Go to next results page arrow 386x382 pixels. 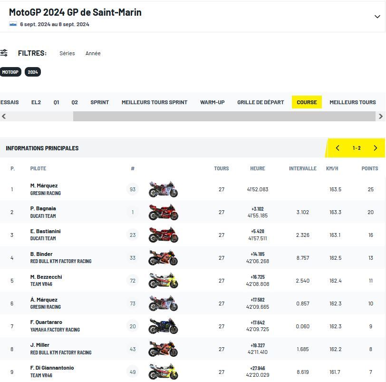tap(375, 148)
